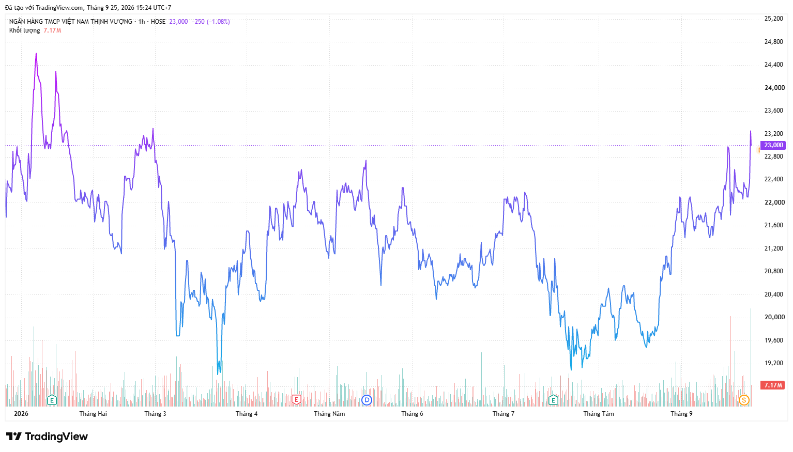This screenshot has height=452, width=793.
Task: Click Tháng 3 on the time axis
Action: coord(155,414)
